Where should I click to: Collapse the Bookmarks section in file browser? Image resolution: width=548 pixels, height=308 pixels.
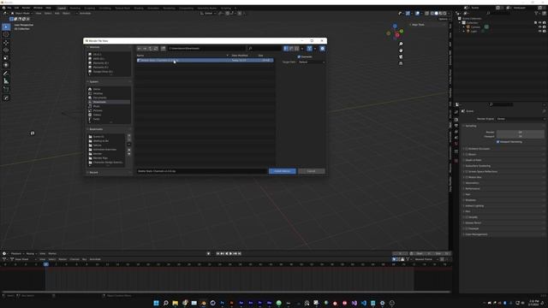95,129
